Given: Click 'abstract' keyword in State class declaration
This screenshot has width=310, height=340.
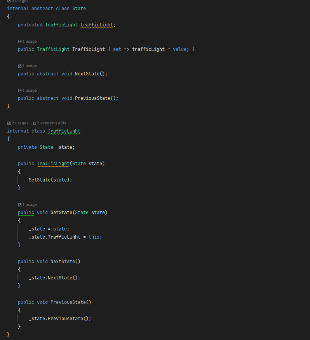Looking at the screenshot, I should click(42, 9).
